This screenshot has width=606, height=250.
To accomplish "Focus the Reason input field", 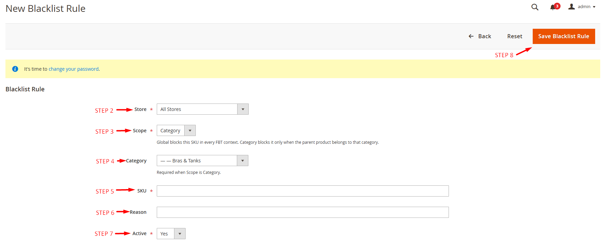I will [x=303, y=212].
